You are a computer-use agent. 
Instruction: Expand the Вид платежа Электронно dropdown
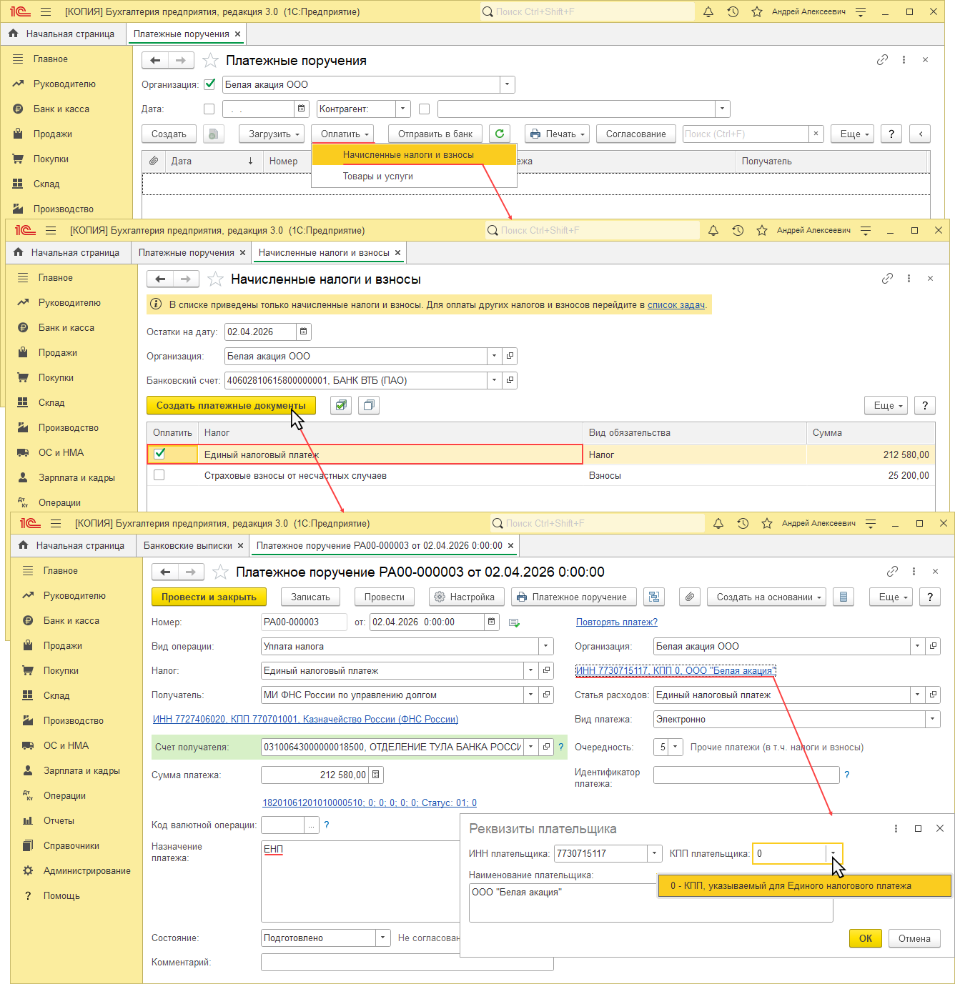pos(932,719)
